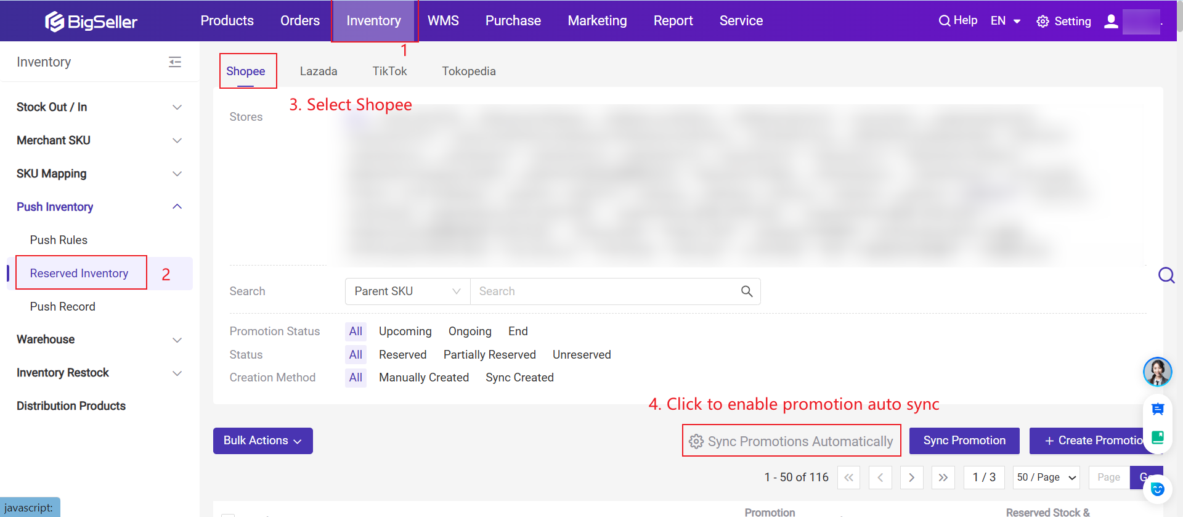
Task: Filter Status by Partially Reserved
Action: pyautogui.click(x=490, y=355)
